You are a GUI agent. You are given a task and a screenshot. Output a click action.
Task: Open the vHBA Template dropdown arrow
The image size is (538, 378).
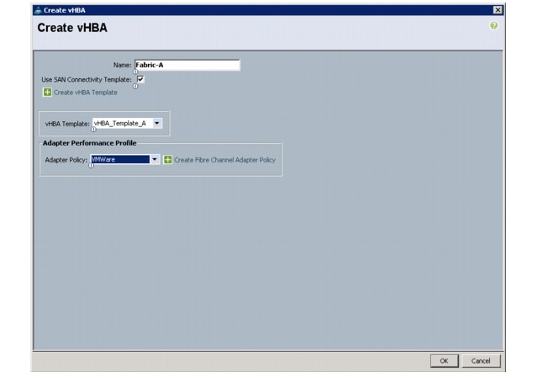tap(157, 123)
